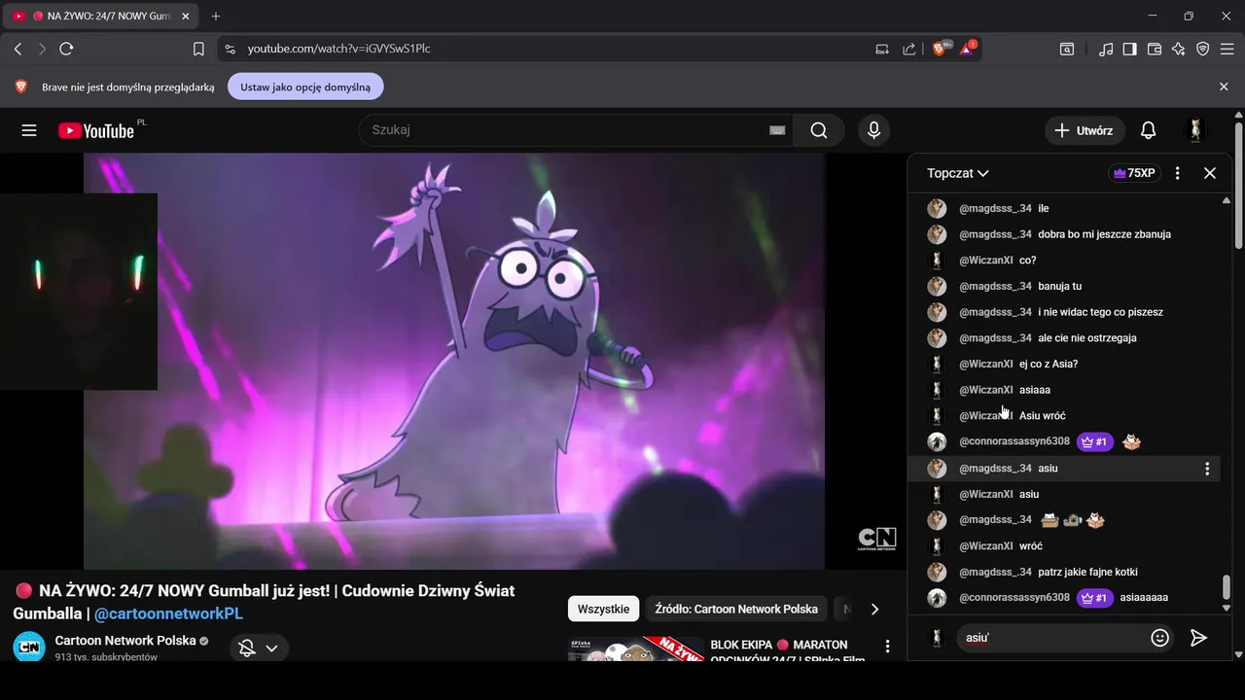The image size is (1245, 700).
Task: Open the YouTube hamburger guide menu
Action: point(29,130)
